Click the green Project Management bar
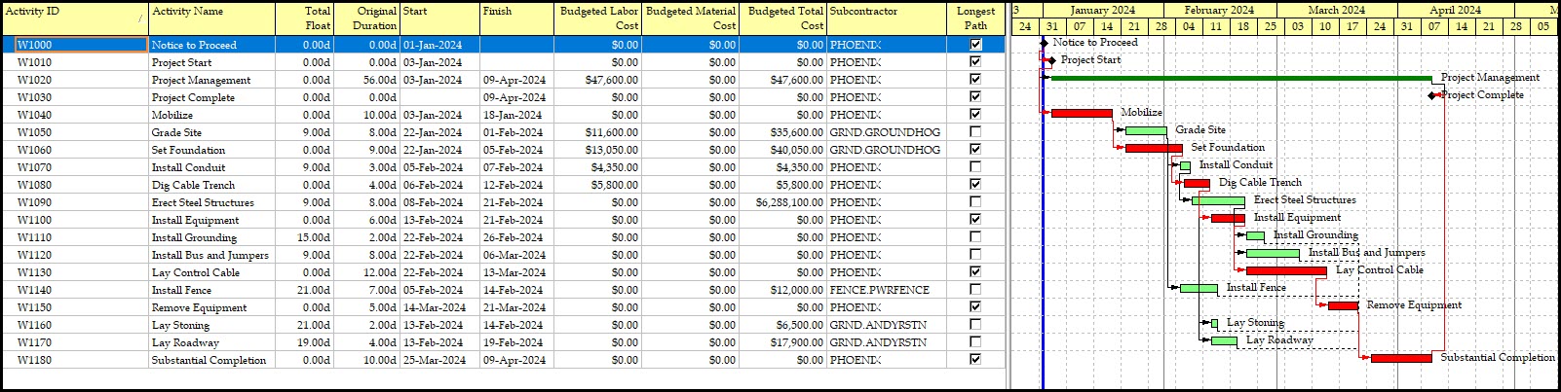The width and height of the screenshot is (1561, 392). click(x=1237, y=78)
